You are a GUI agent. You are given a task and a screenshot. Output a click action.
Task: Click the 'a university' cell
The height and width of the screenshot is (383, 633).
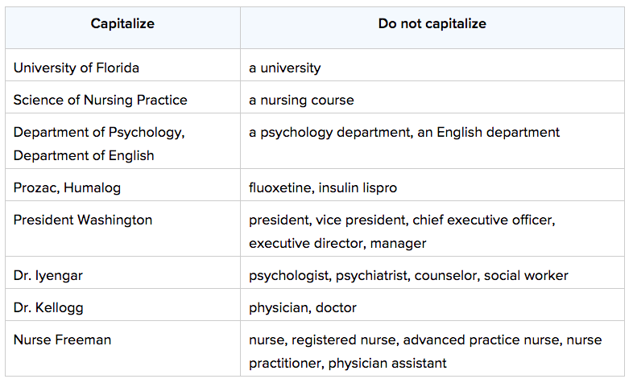point(432,65)
